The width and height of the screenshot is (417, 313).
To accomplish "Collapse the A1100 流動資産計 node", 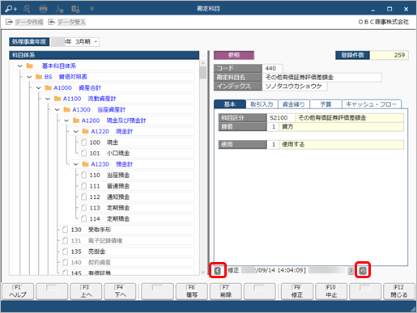I will coord(48,99).
